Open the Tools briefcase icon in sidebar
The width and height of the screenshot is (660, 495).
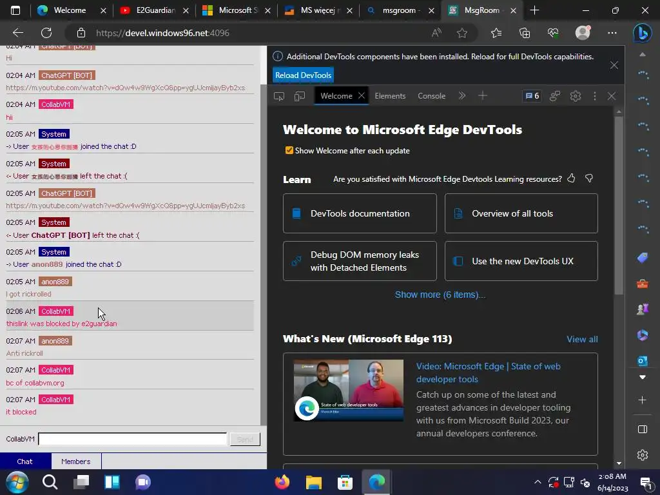[643, 284]
